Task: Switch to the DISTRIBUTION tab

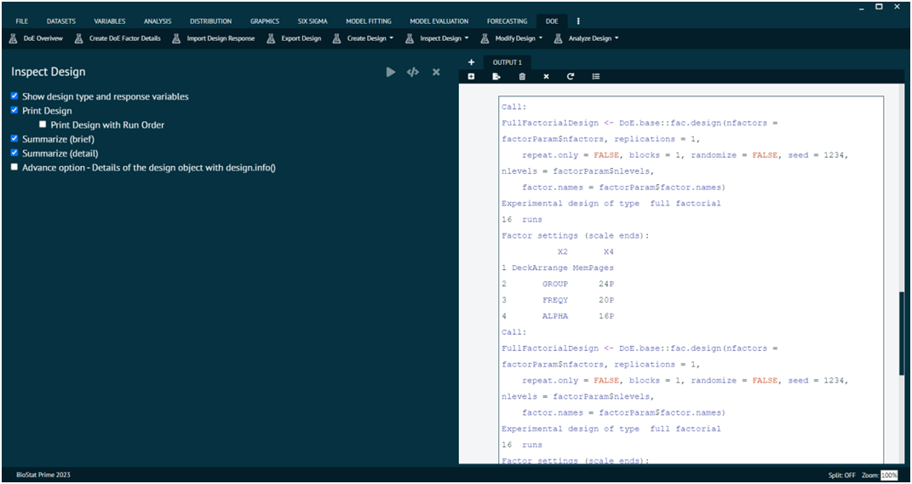Action: [210, 21]
